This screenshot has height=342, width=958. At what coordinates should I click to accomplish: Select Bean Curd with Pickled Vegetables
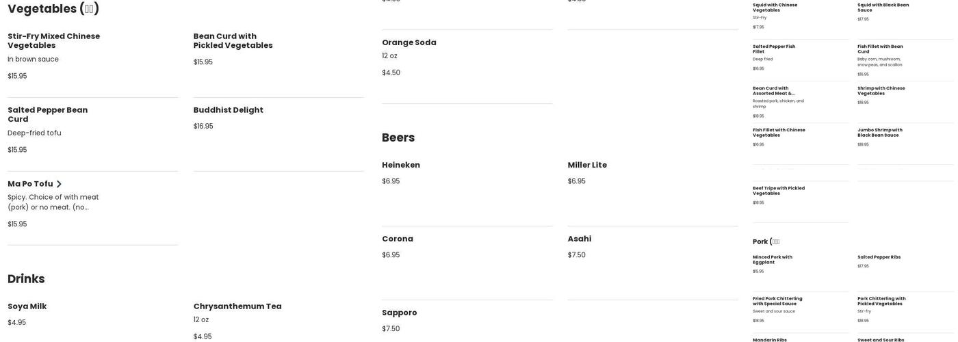tap(233, 41)
